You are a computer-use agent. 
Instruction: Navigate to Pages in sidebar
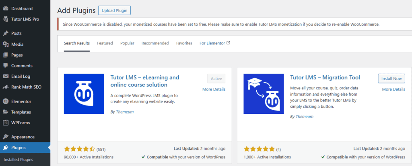25,55
